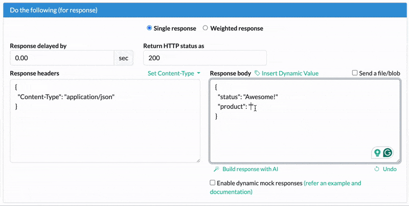The height and width of the screenshot is (206, 409).
Task: Enable dynamic mock responses checkbox
Action: pyautogui.click(x=213, y=183)
